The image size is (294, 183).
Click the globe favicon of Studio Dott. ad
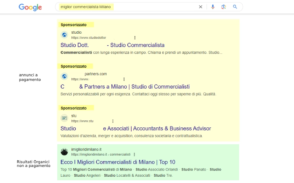[64, 35]
